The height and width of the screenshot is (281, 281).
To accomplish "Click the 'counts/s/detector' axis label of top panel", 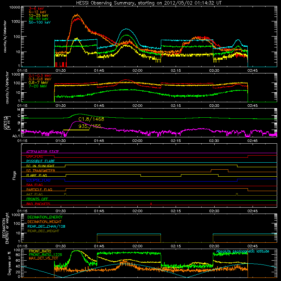I will [x=5, y=37].
